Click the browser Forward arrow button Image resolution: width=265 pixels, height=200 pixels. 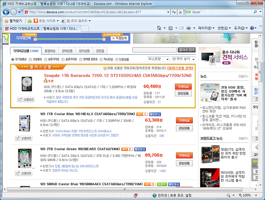coord(14,12)
